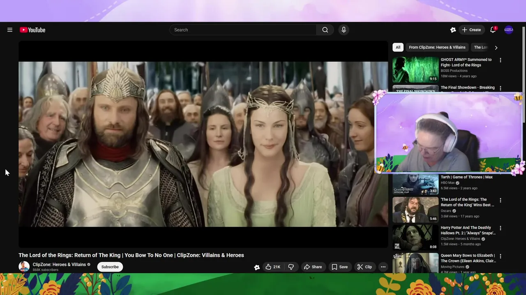
Task: Open the sparkle Ask icon near like
Action: 257,267
